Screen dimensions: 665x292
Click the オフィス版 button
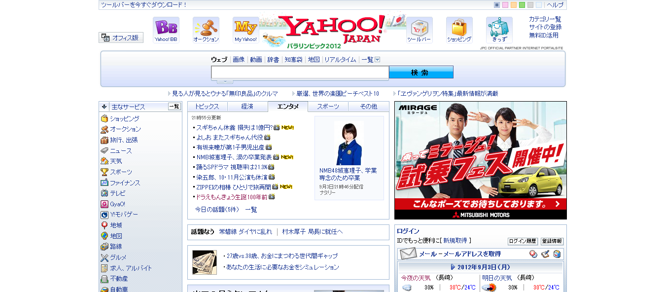click(121, 37)
